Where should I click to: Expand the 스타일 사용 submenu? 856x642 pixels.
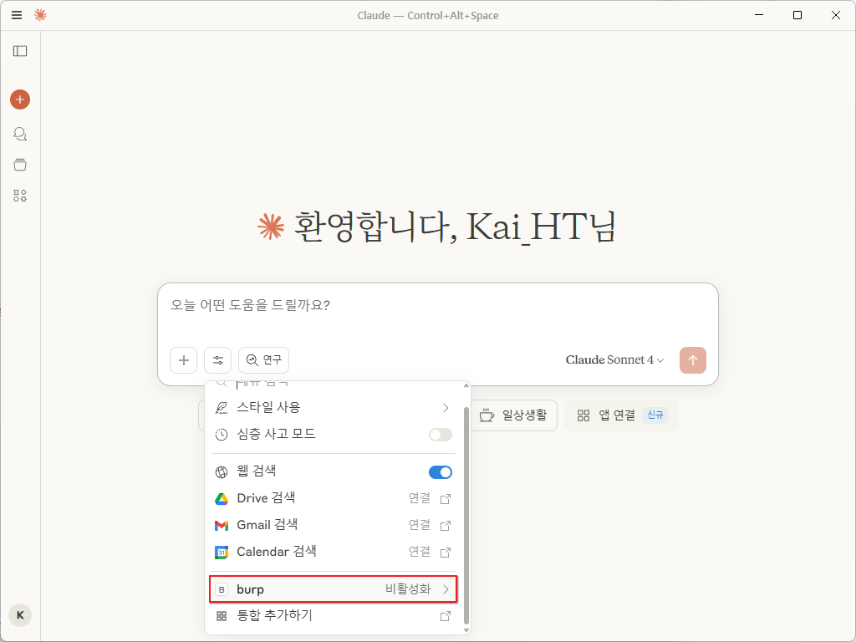coord(333,408)
